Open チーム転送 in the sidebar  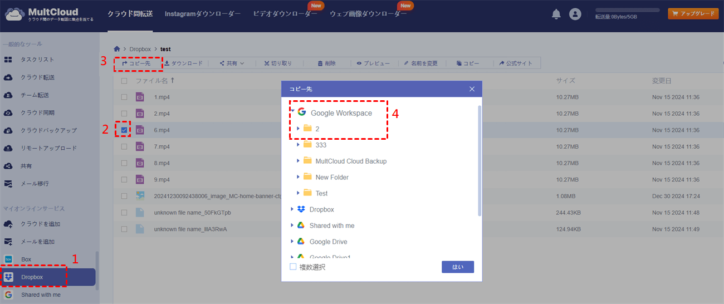tap(35, 95)
